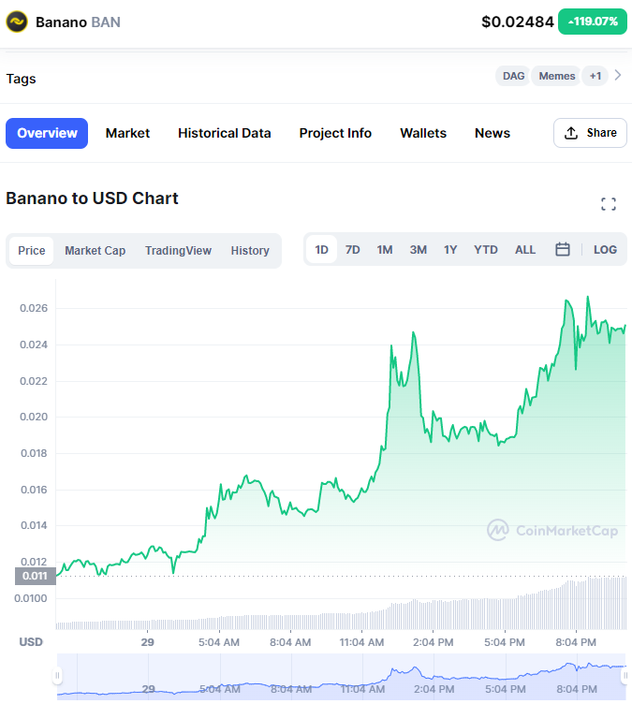Show the +1 more tags pill
The height and width of the screenshot is (704, 632).
click(595, 76)
